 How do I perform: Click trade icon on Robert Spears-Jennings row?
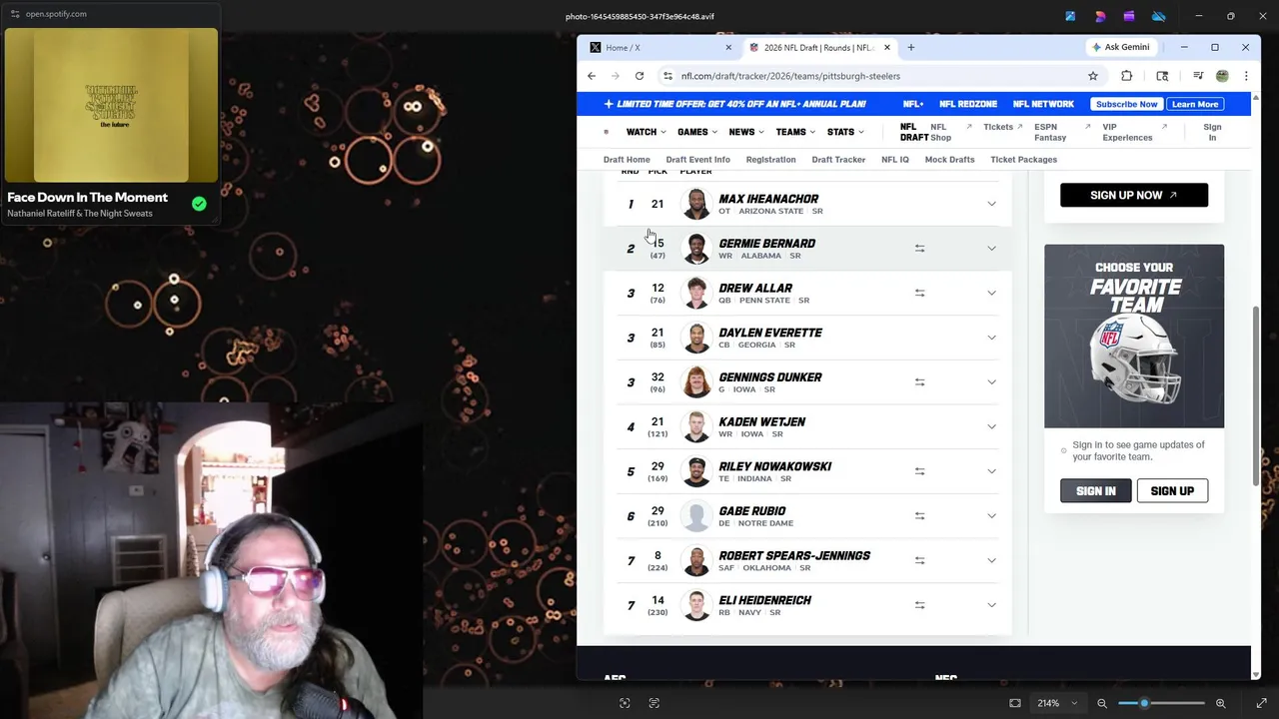click(x=919, y=560)
